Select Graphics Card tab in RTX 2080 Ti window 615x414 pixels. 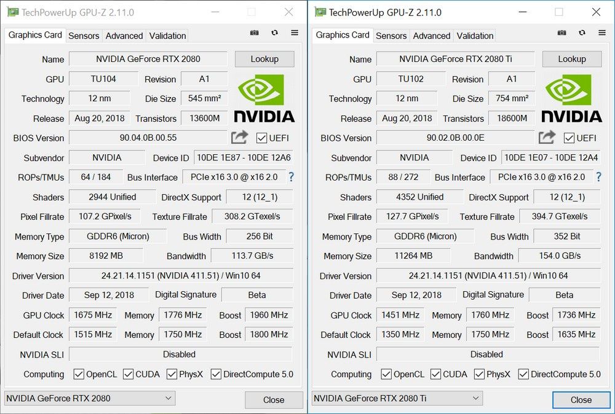(343, 35)
